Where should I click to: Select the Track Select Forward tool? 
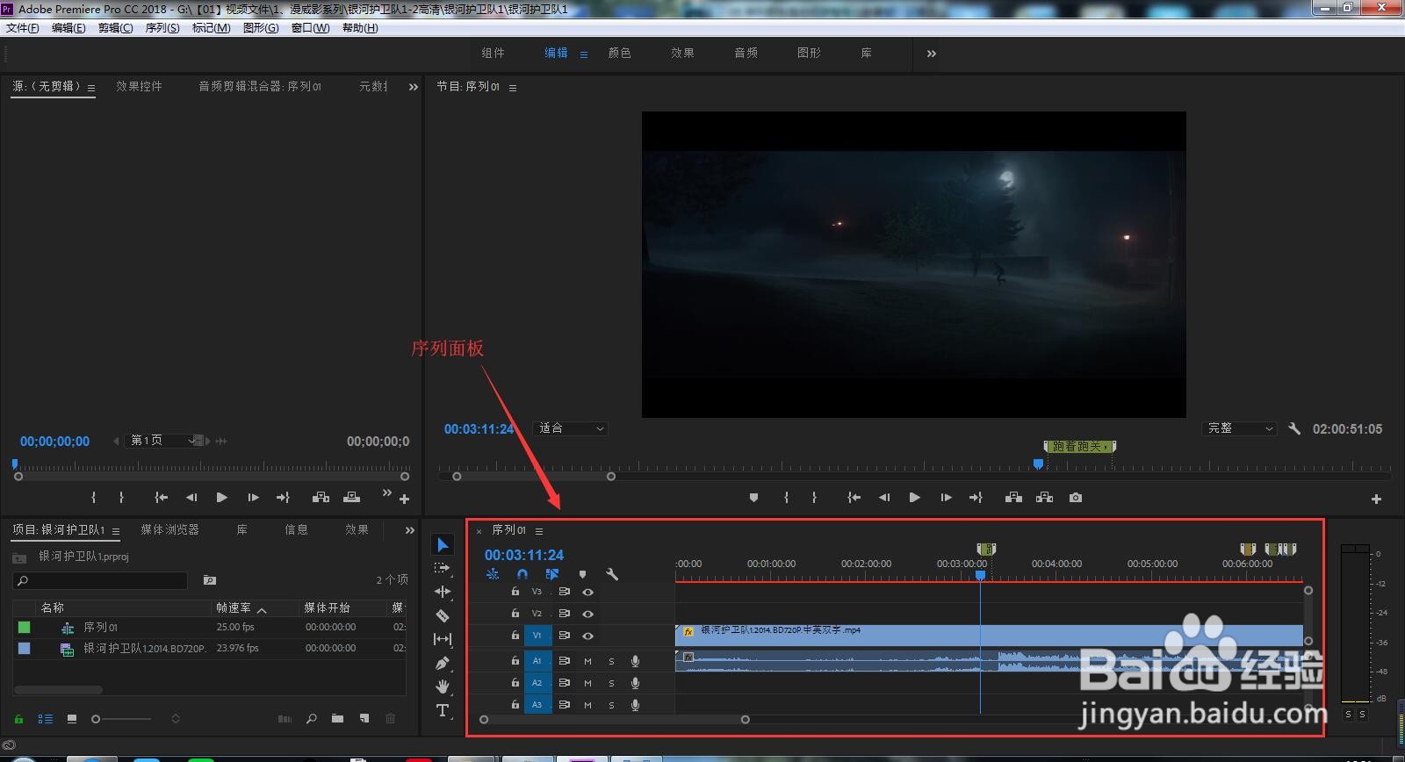[x=443, y=568]
